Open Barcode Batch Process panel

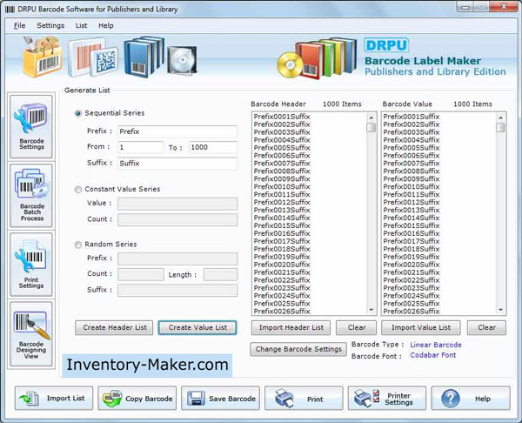pos(31,194)
